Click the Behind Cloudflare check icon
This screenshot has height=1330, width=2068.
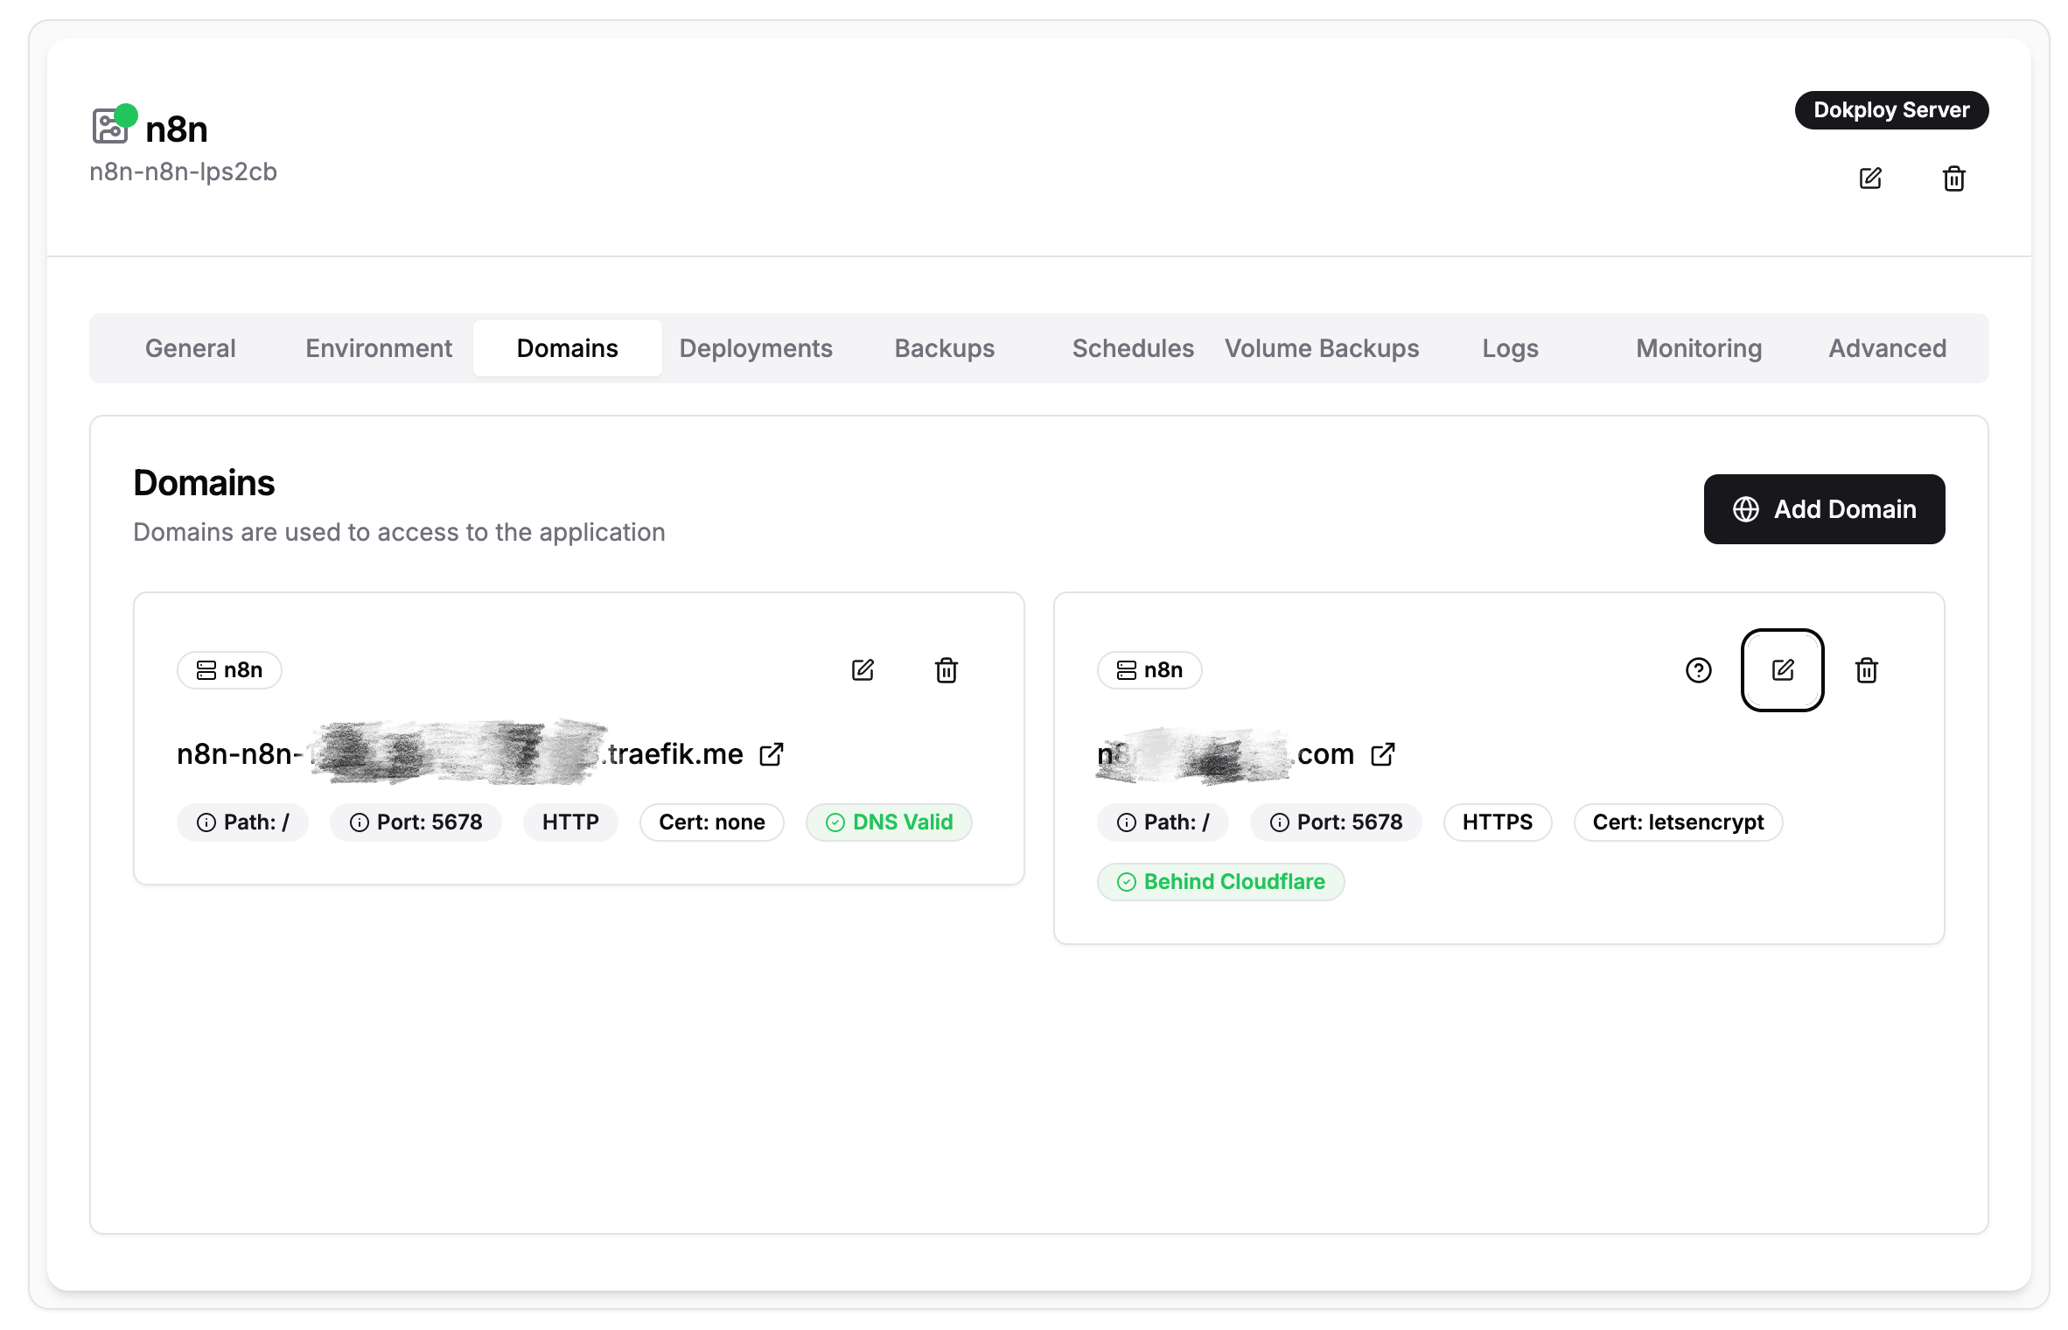click(1127, 882)
